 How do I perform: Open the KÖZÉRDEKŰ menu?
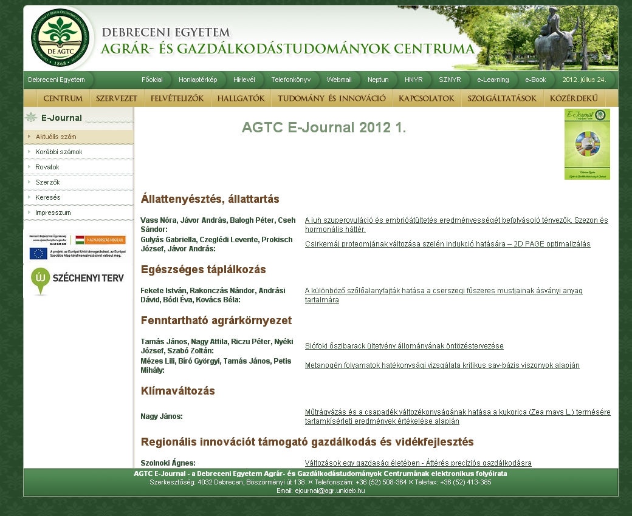click(x=574, y=98)
